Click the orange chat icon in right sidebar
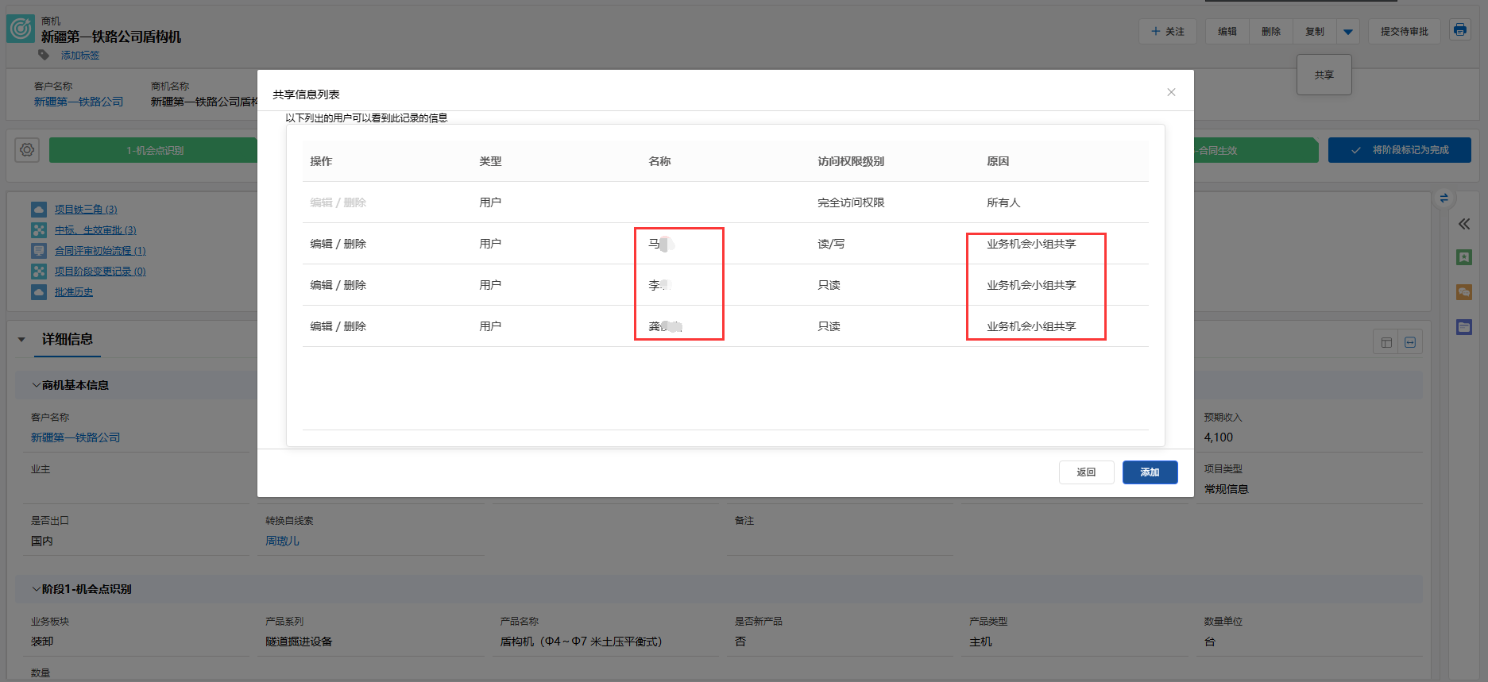 [1463, 292]
